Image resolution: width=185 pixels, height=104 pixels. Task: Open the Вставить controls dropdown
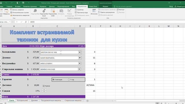click(x=61, y=12)
